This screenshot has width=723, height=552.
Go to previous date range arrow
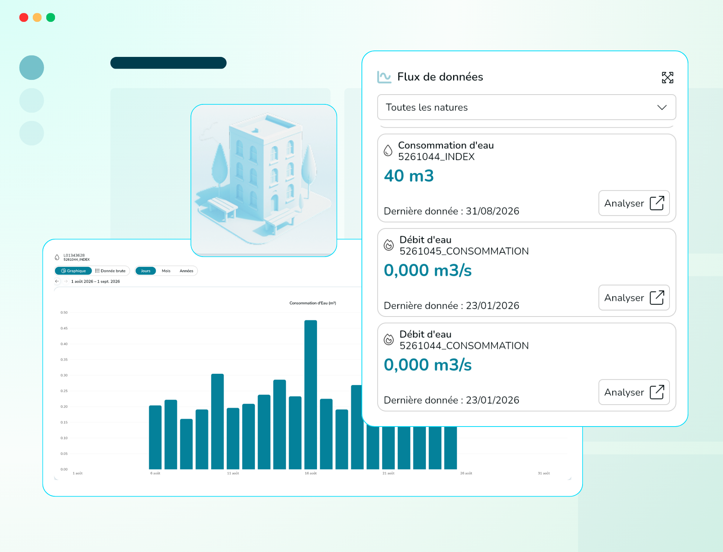point(57,281)
